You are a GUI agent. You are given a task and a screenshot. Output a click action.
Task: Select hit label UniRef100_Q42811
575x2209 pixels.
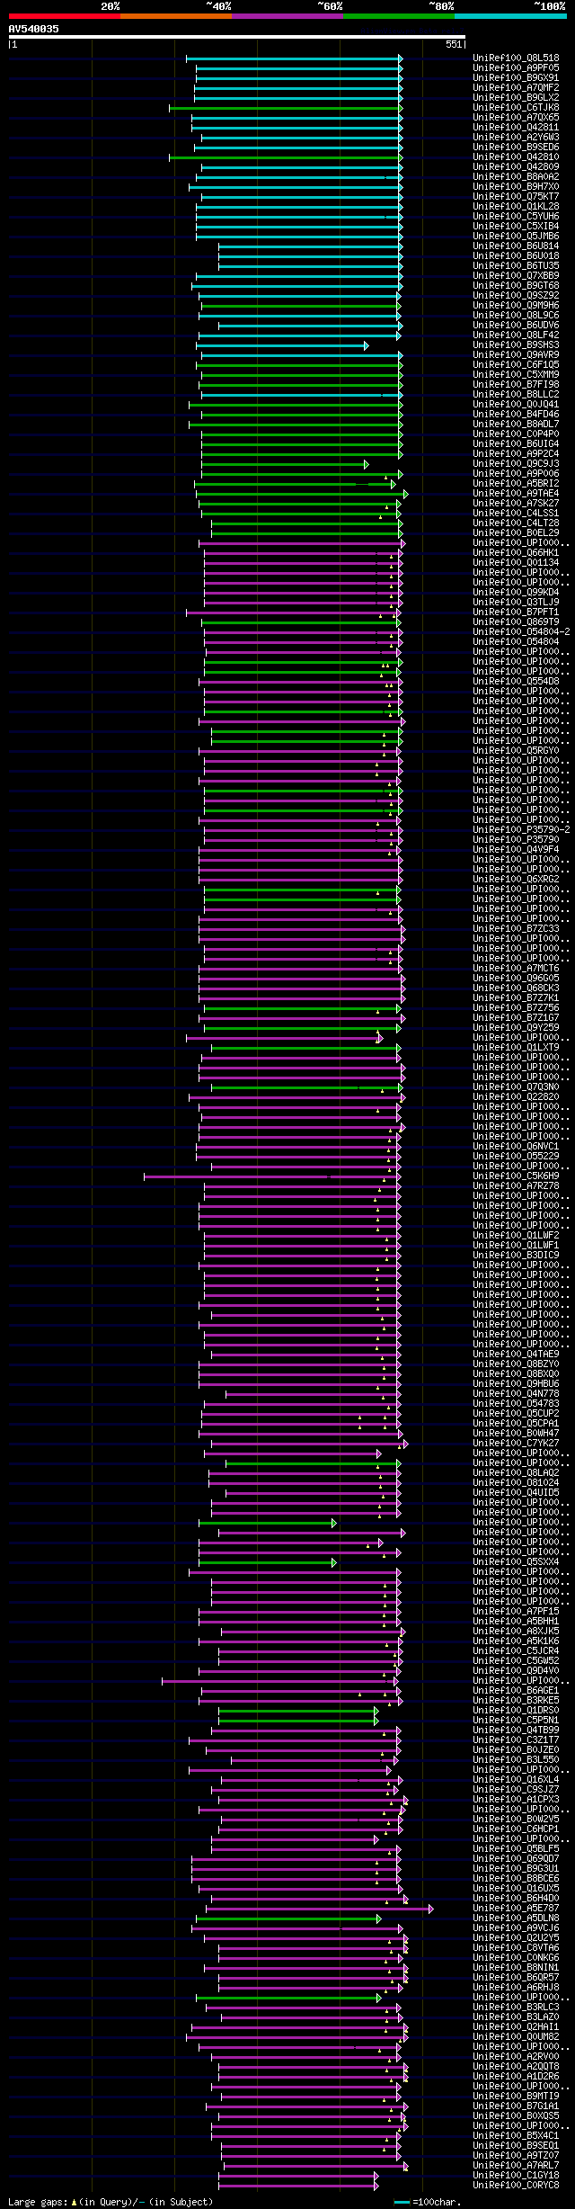(x=516, y=128)
